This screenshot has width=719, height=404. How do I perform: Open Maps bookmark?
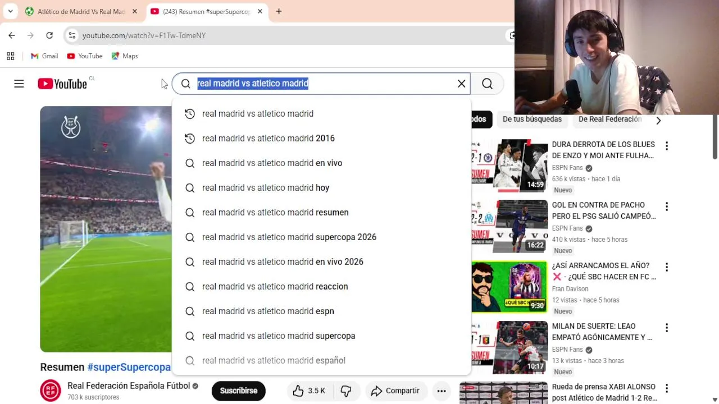[x=125, y=56]
